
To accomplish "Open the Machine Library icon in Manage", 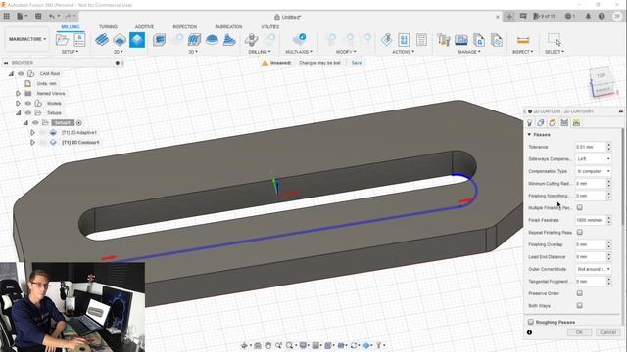I will pos(461,40).
